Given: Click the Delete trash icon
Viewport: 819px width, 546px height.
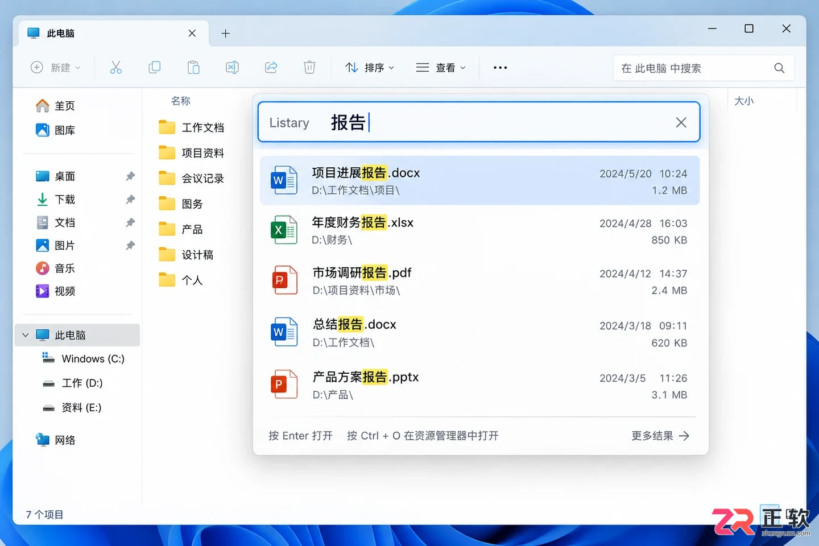Looking at the screenshot, I should (309, 68).
